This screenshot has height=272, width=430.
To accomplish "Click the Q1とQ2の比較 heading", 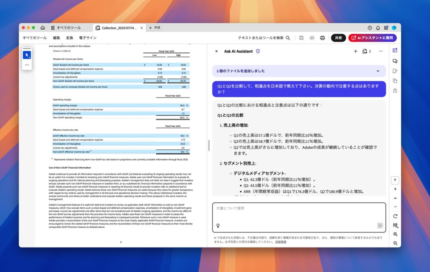I will [230, 115].
